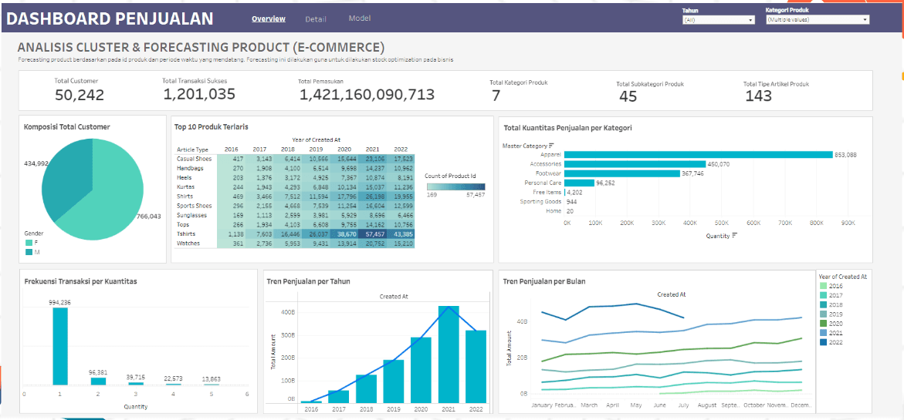Click the Casual Shoes row label
The height and width of the screenshot is (420, 904).
click(x=195, y=159)
